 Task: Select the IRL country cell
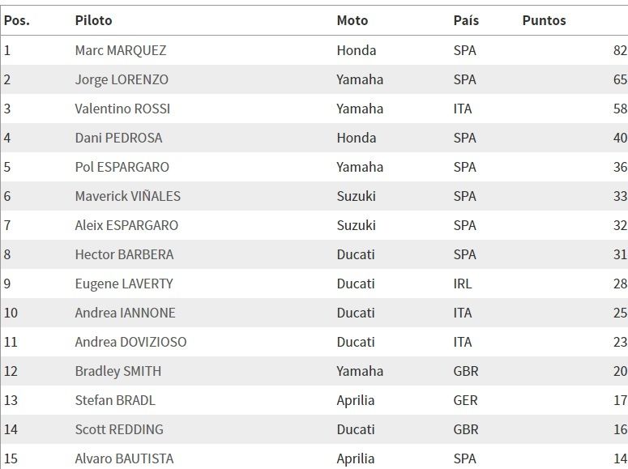[462, 284]
